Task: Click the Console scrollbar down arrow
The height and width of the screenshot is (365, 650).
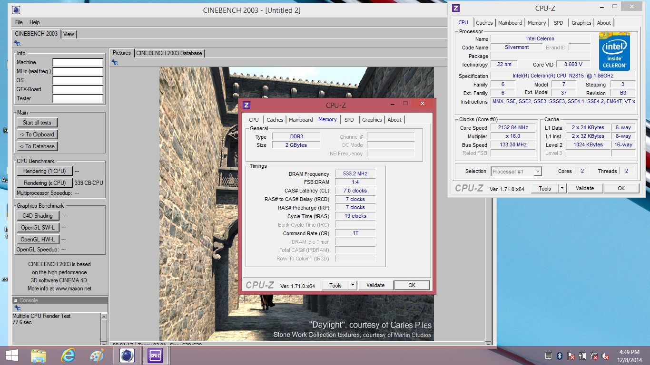Action: click(x=104, y=343)
